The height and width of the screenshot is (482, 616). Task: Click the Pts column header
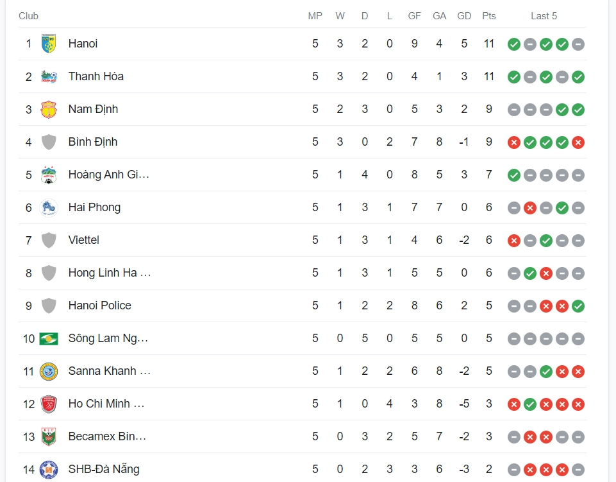tap(489, 16)
